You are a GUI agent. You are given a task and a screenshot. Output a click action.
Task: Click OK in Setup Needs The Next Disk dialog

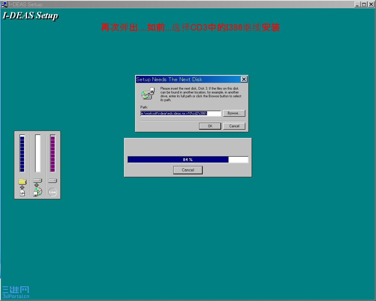210,126
